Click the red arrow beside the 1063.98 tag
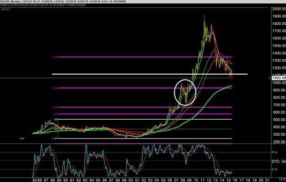Screen dimensions: 286x182 click(270, 78)
